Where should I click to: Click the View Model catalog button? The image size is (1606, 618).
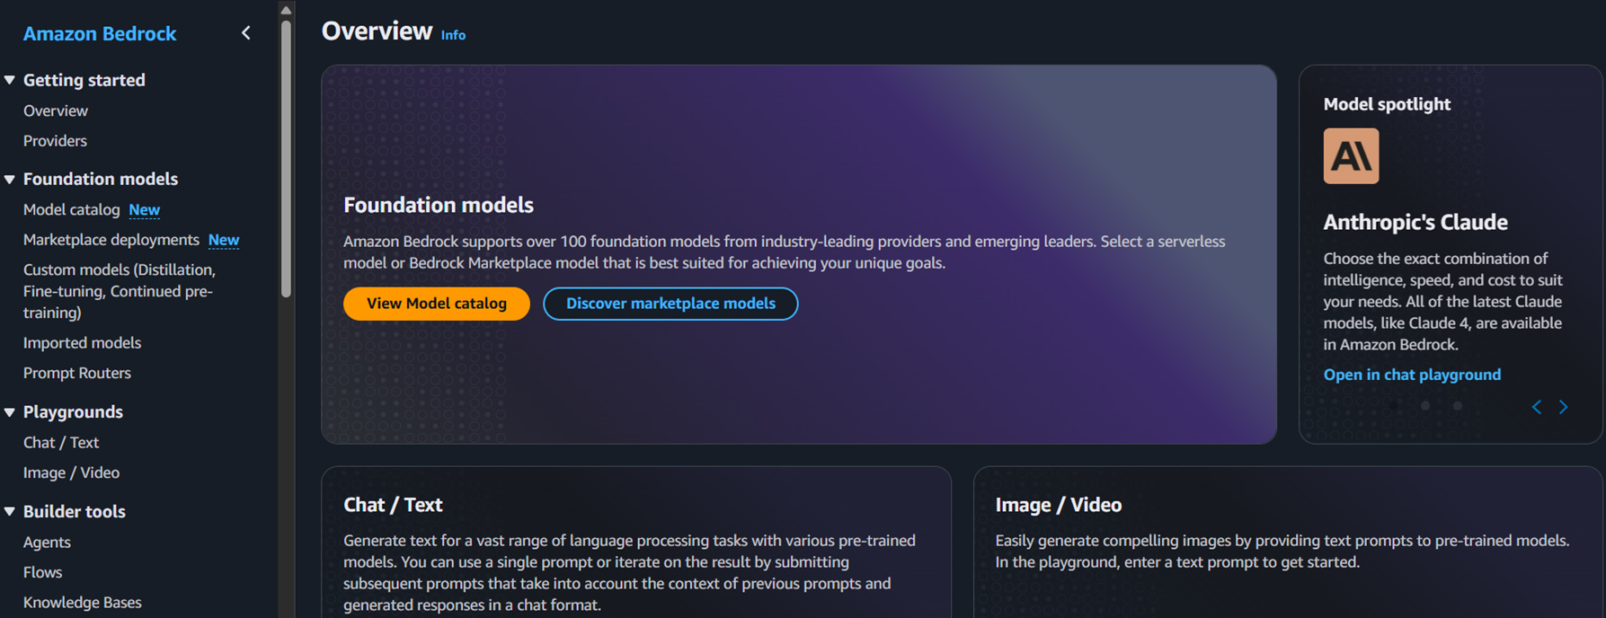click(437, 304)
